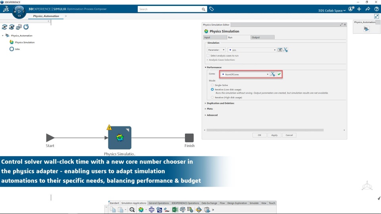Image resolution: width=381 pixels, height=214 pixels.
Task: Collapse the Performance section
Action: (x=205, y=67)
